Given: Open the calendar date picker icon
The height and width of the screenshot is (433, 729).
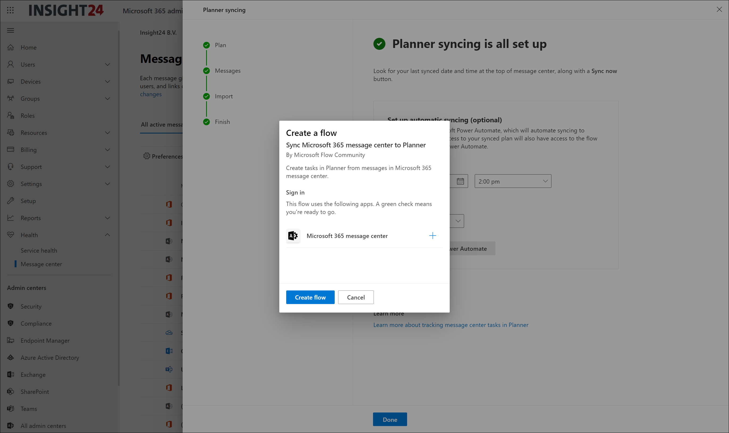Looking at the screenshot, I should tap(460, 181).
